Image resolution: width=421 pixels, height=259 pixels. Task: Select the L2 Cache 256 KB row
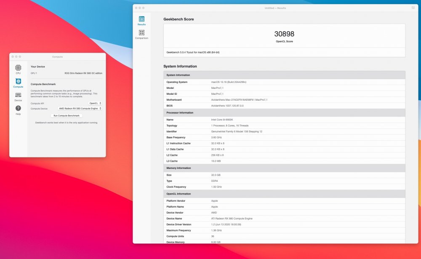[284, 155]
